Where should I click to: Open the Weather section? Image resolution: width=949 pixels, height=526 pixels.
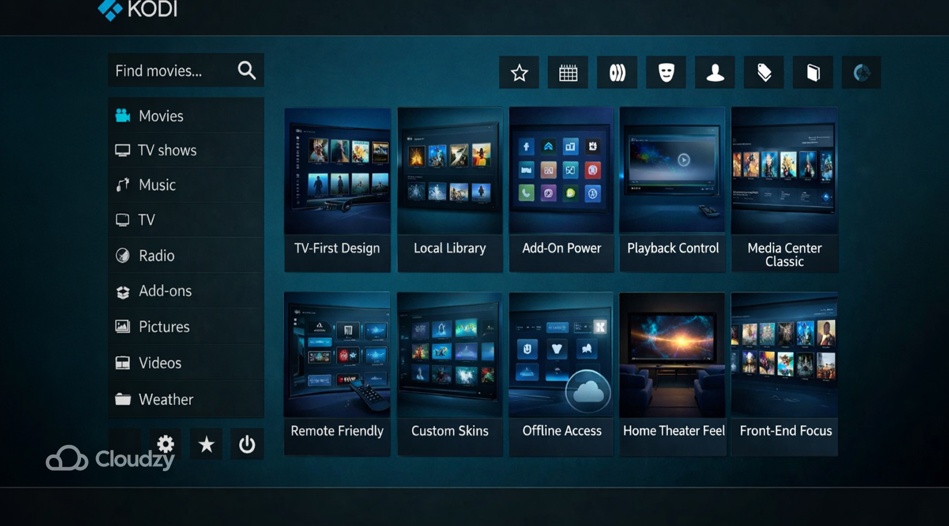click(x=165, y=399)
